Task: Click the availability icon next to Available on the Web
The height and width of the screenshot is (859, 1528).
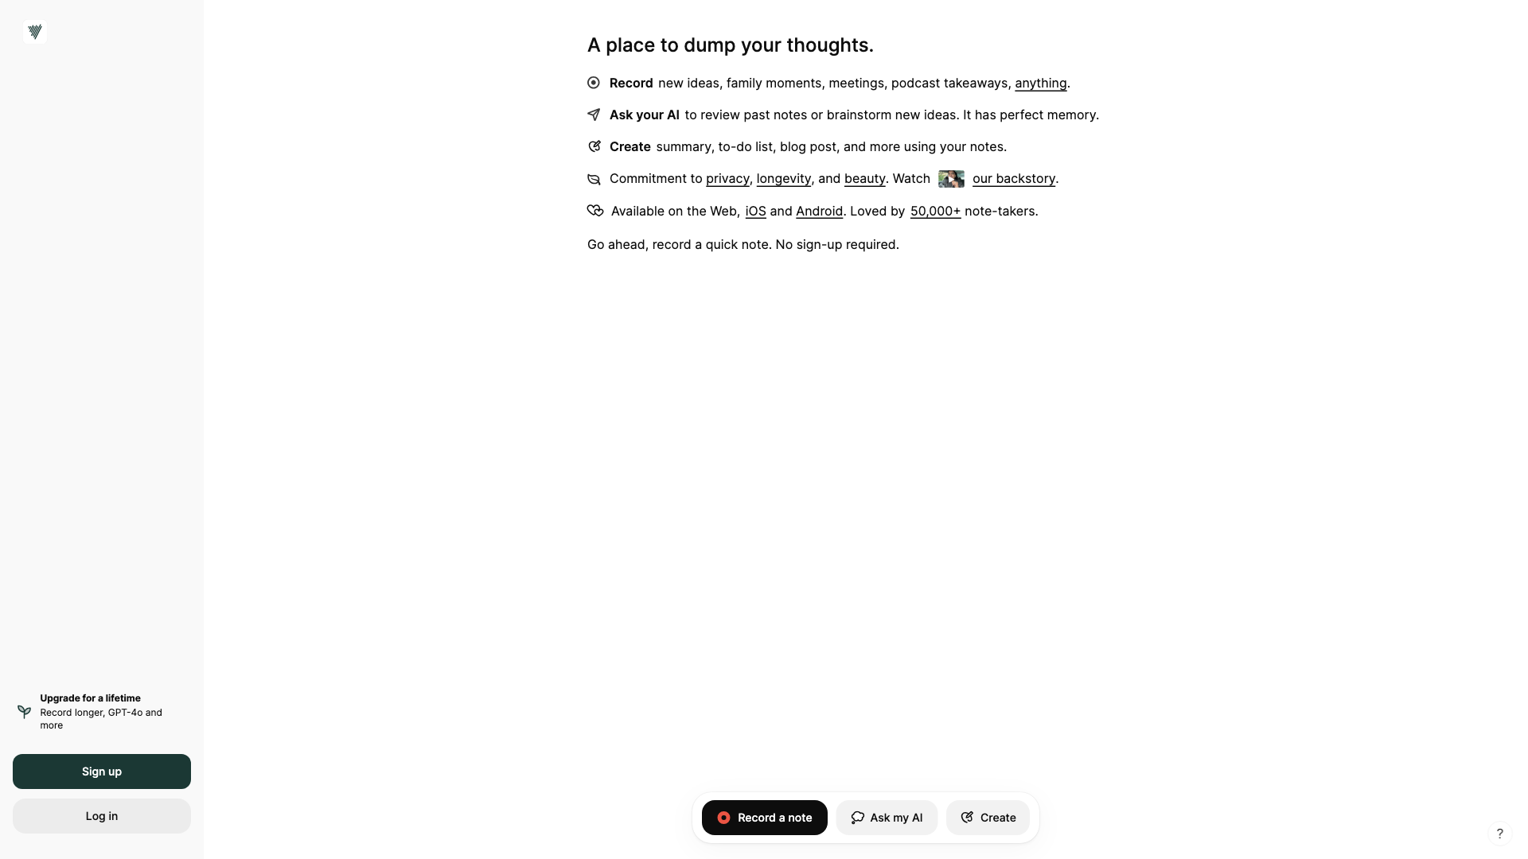Action: pos(595,210)
